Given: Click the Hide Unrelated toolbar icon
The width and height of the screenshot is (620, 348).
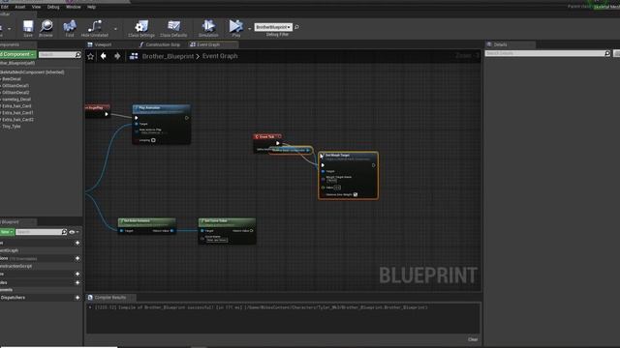Looking at the screenshot, I should click(x=95, y=27).
